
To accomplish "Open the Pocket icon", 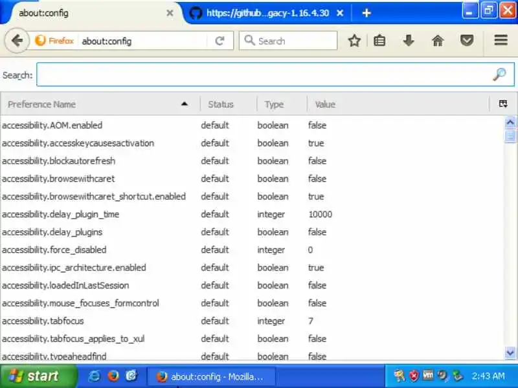I will coord(467,41).
